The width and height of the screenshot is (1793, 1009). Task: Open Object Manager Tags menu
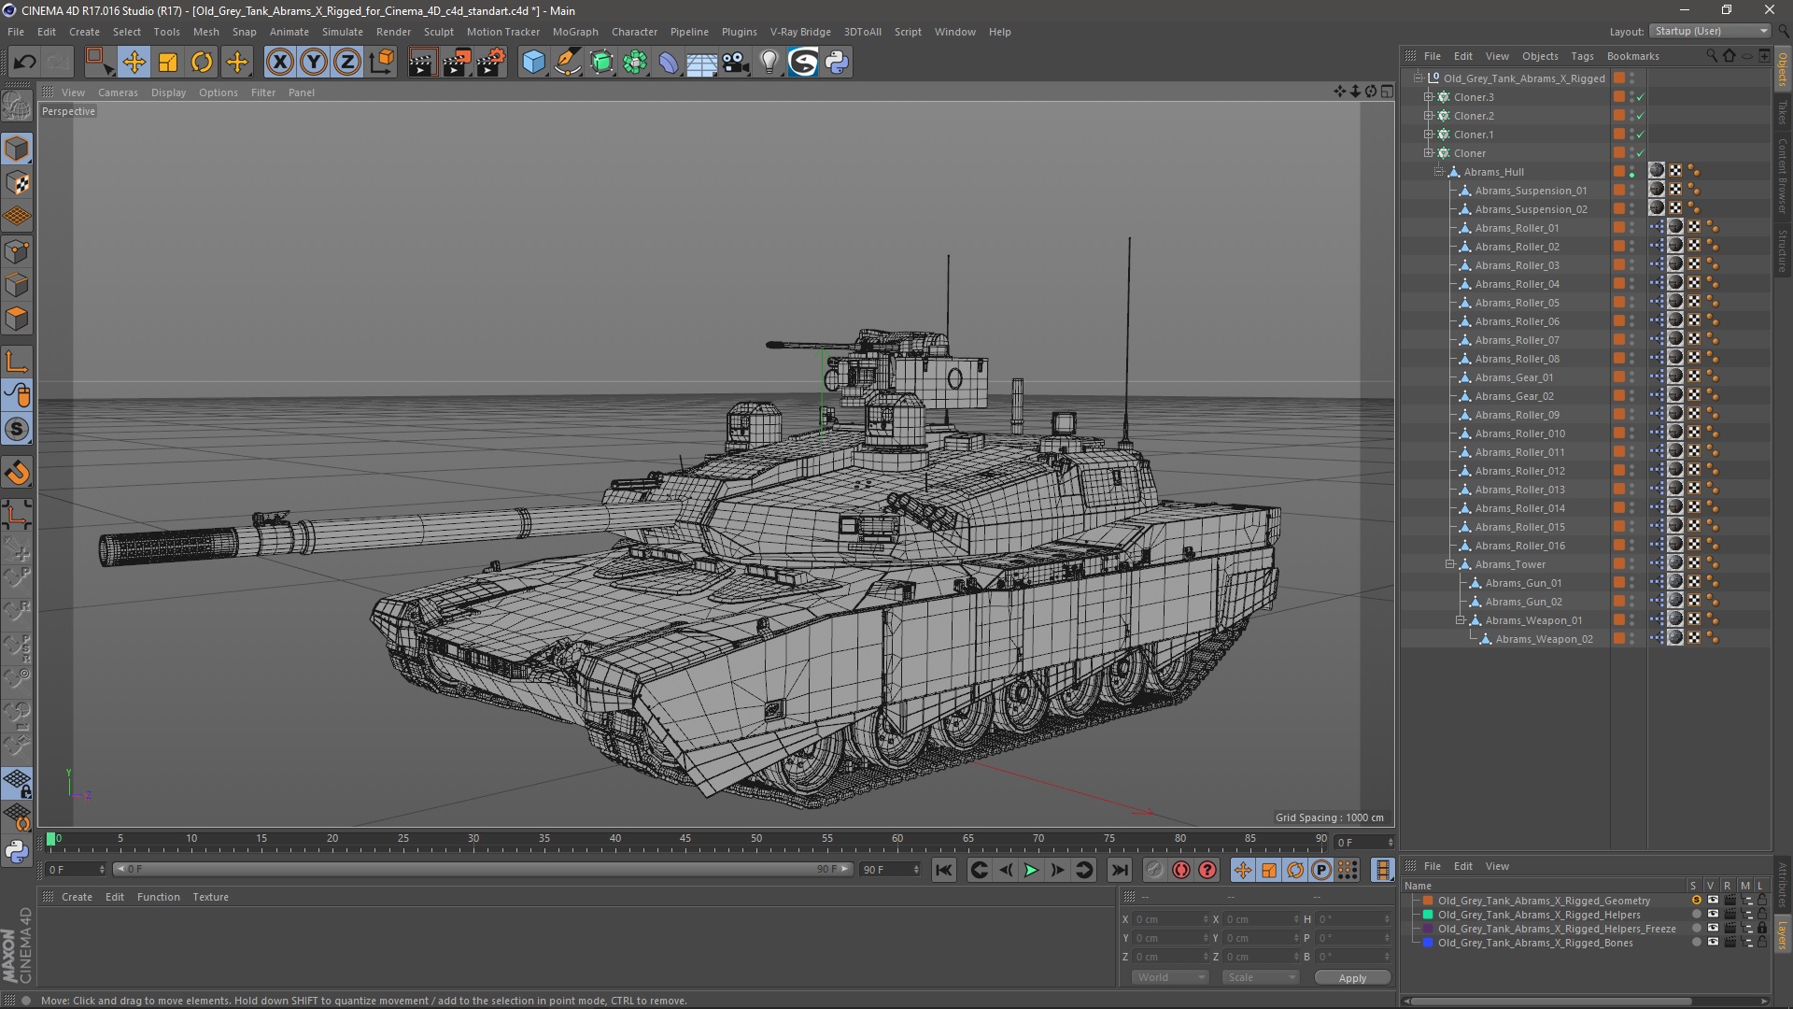tap(1582, 56)
